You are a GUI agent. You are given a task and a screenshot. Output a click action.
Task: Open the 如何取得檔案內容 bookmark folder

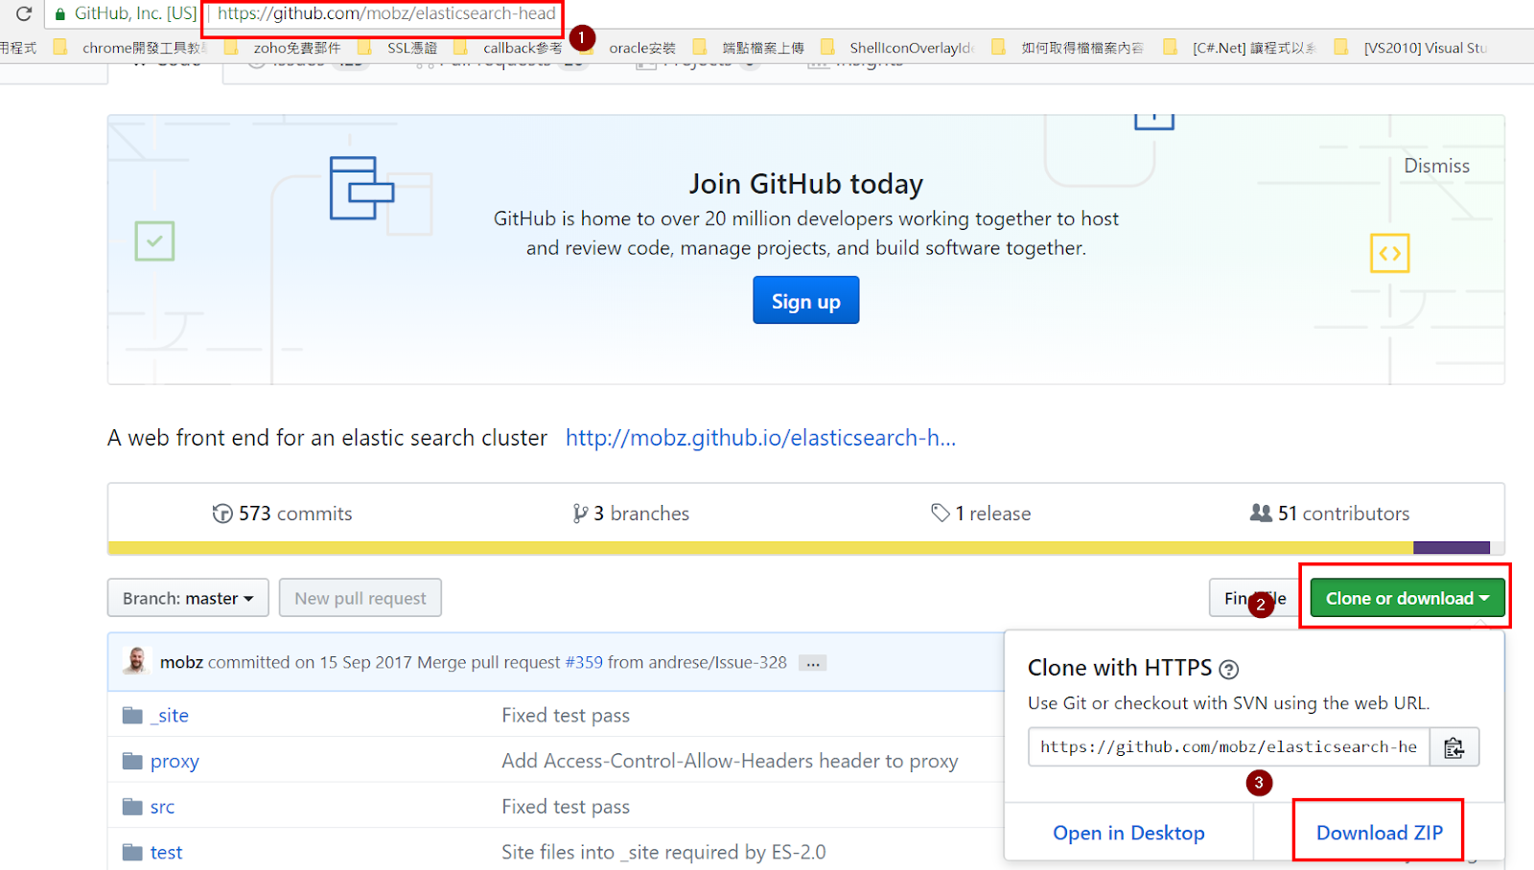coord(1068,47)
